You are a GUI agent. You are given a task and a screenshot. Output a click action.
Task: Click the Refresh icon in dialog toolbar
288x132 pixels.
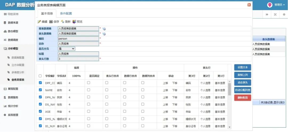[63, 22]
